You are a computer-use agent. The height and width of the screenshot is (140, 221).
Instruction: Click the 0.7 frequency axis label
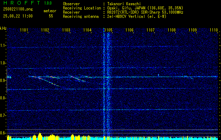tap(3, 115)
